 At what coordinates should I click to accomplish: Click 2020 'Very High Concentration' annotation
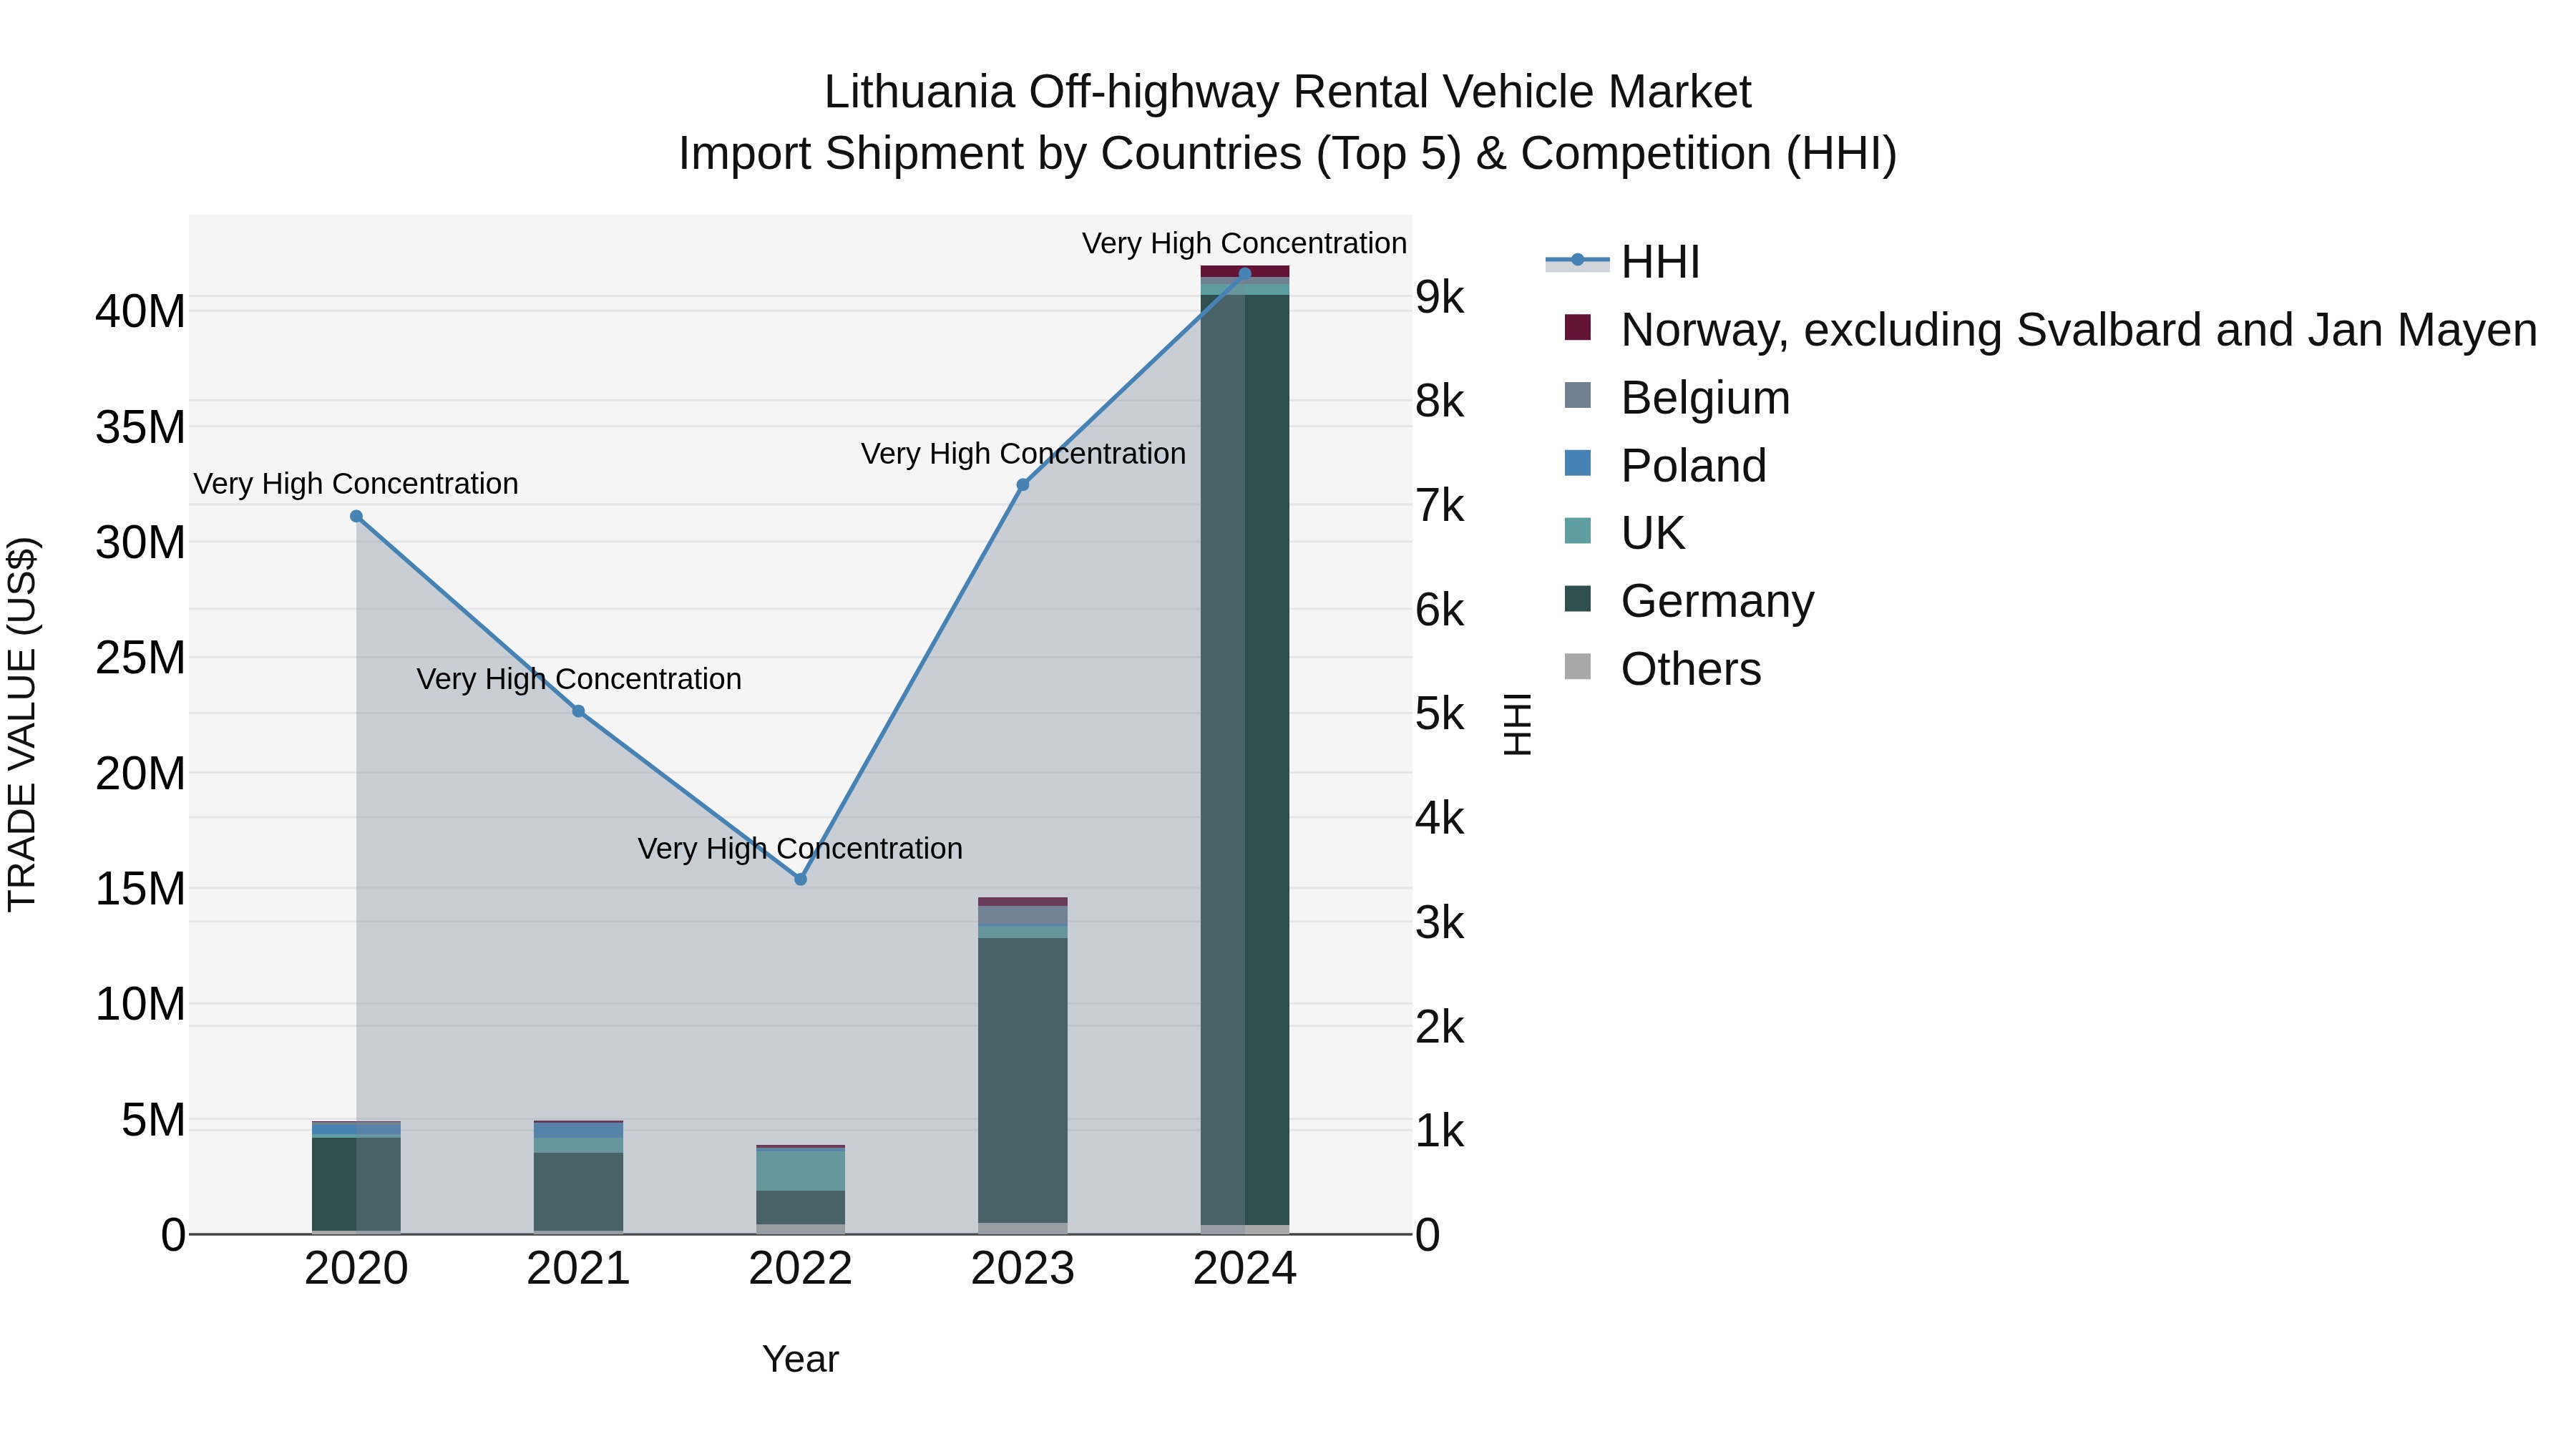[x=356, y=484]
